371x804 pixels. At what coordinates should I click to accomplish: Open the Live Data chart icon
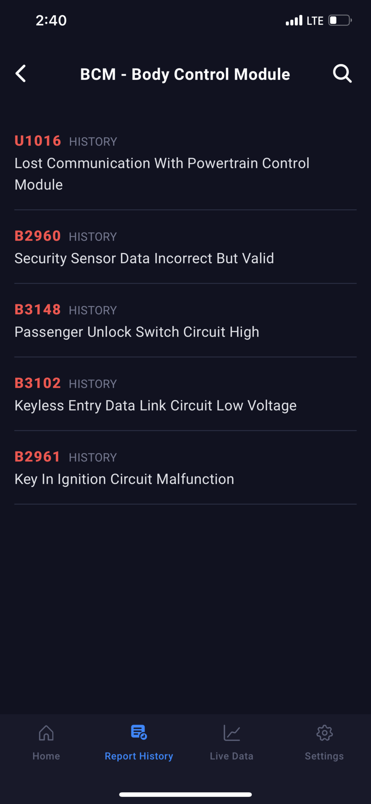[x=231, y=733]
